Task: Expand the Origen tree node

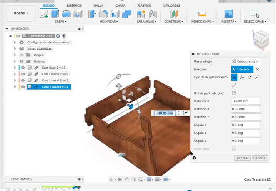Action: (x=15, y=55)
